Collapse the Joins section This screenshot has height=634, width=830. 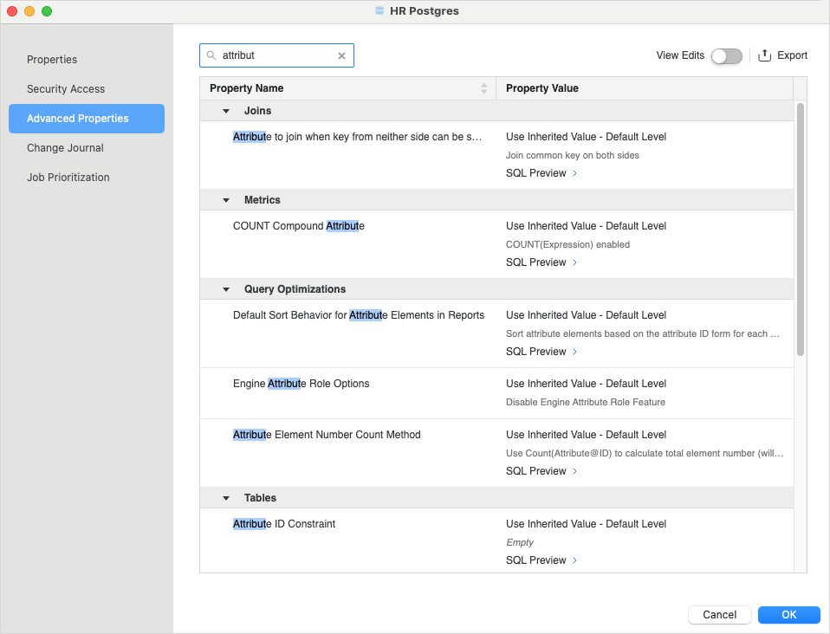[226, 111]
